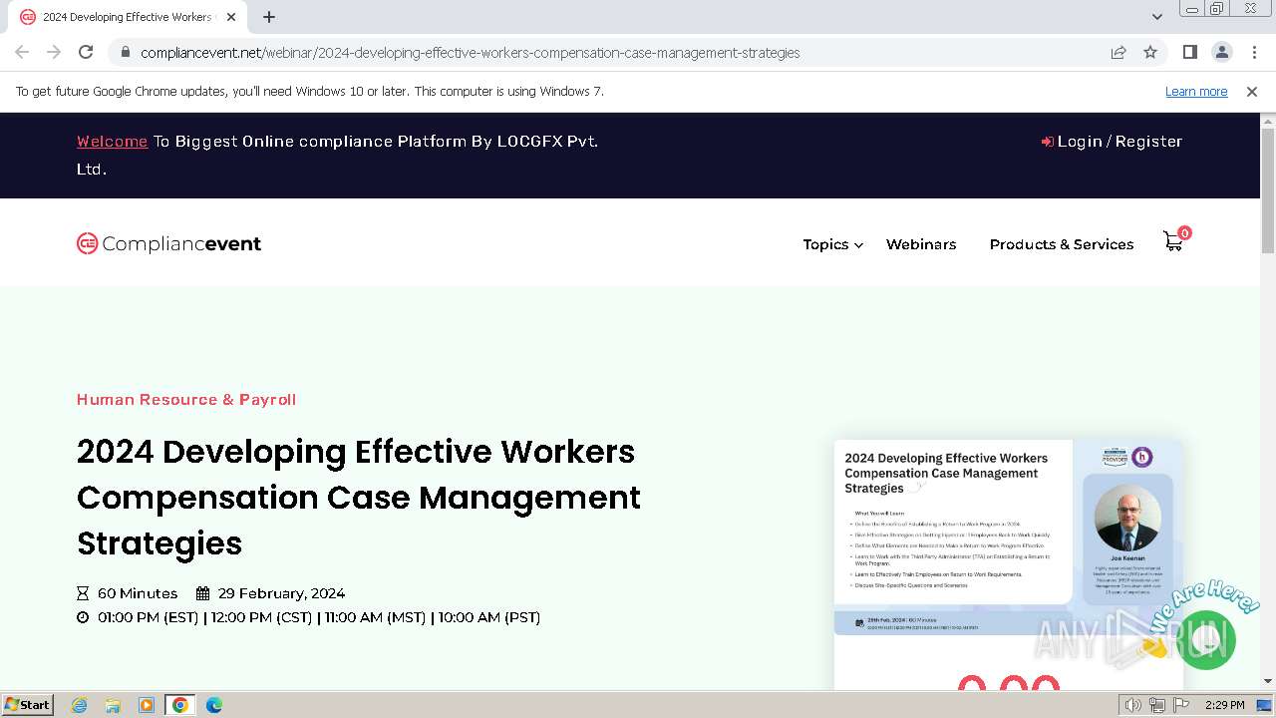This screenshot has height=718, width=1276.
Task: Open the tab search chevron
Action: pos(1157,17)
